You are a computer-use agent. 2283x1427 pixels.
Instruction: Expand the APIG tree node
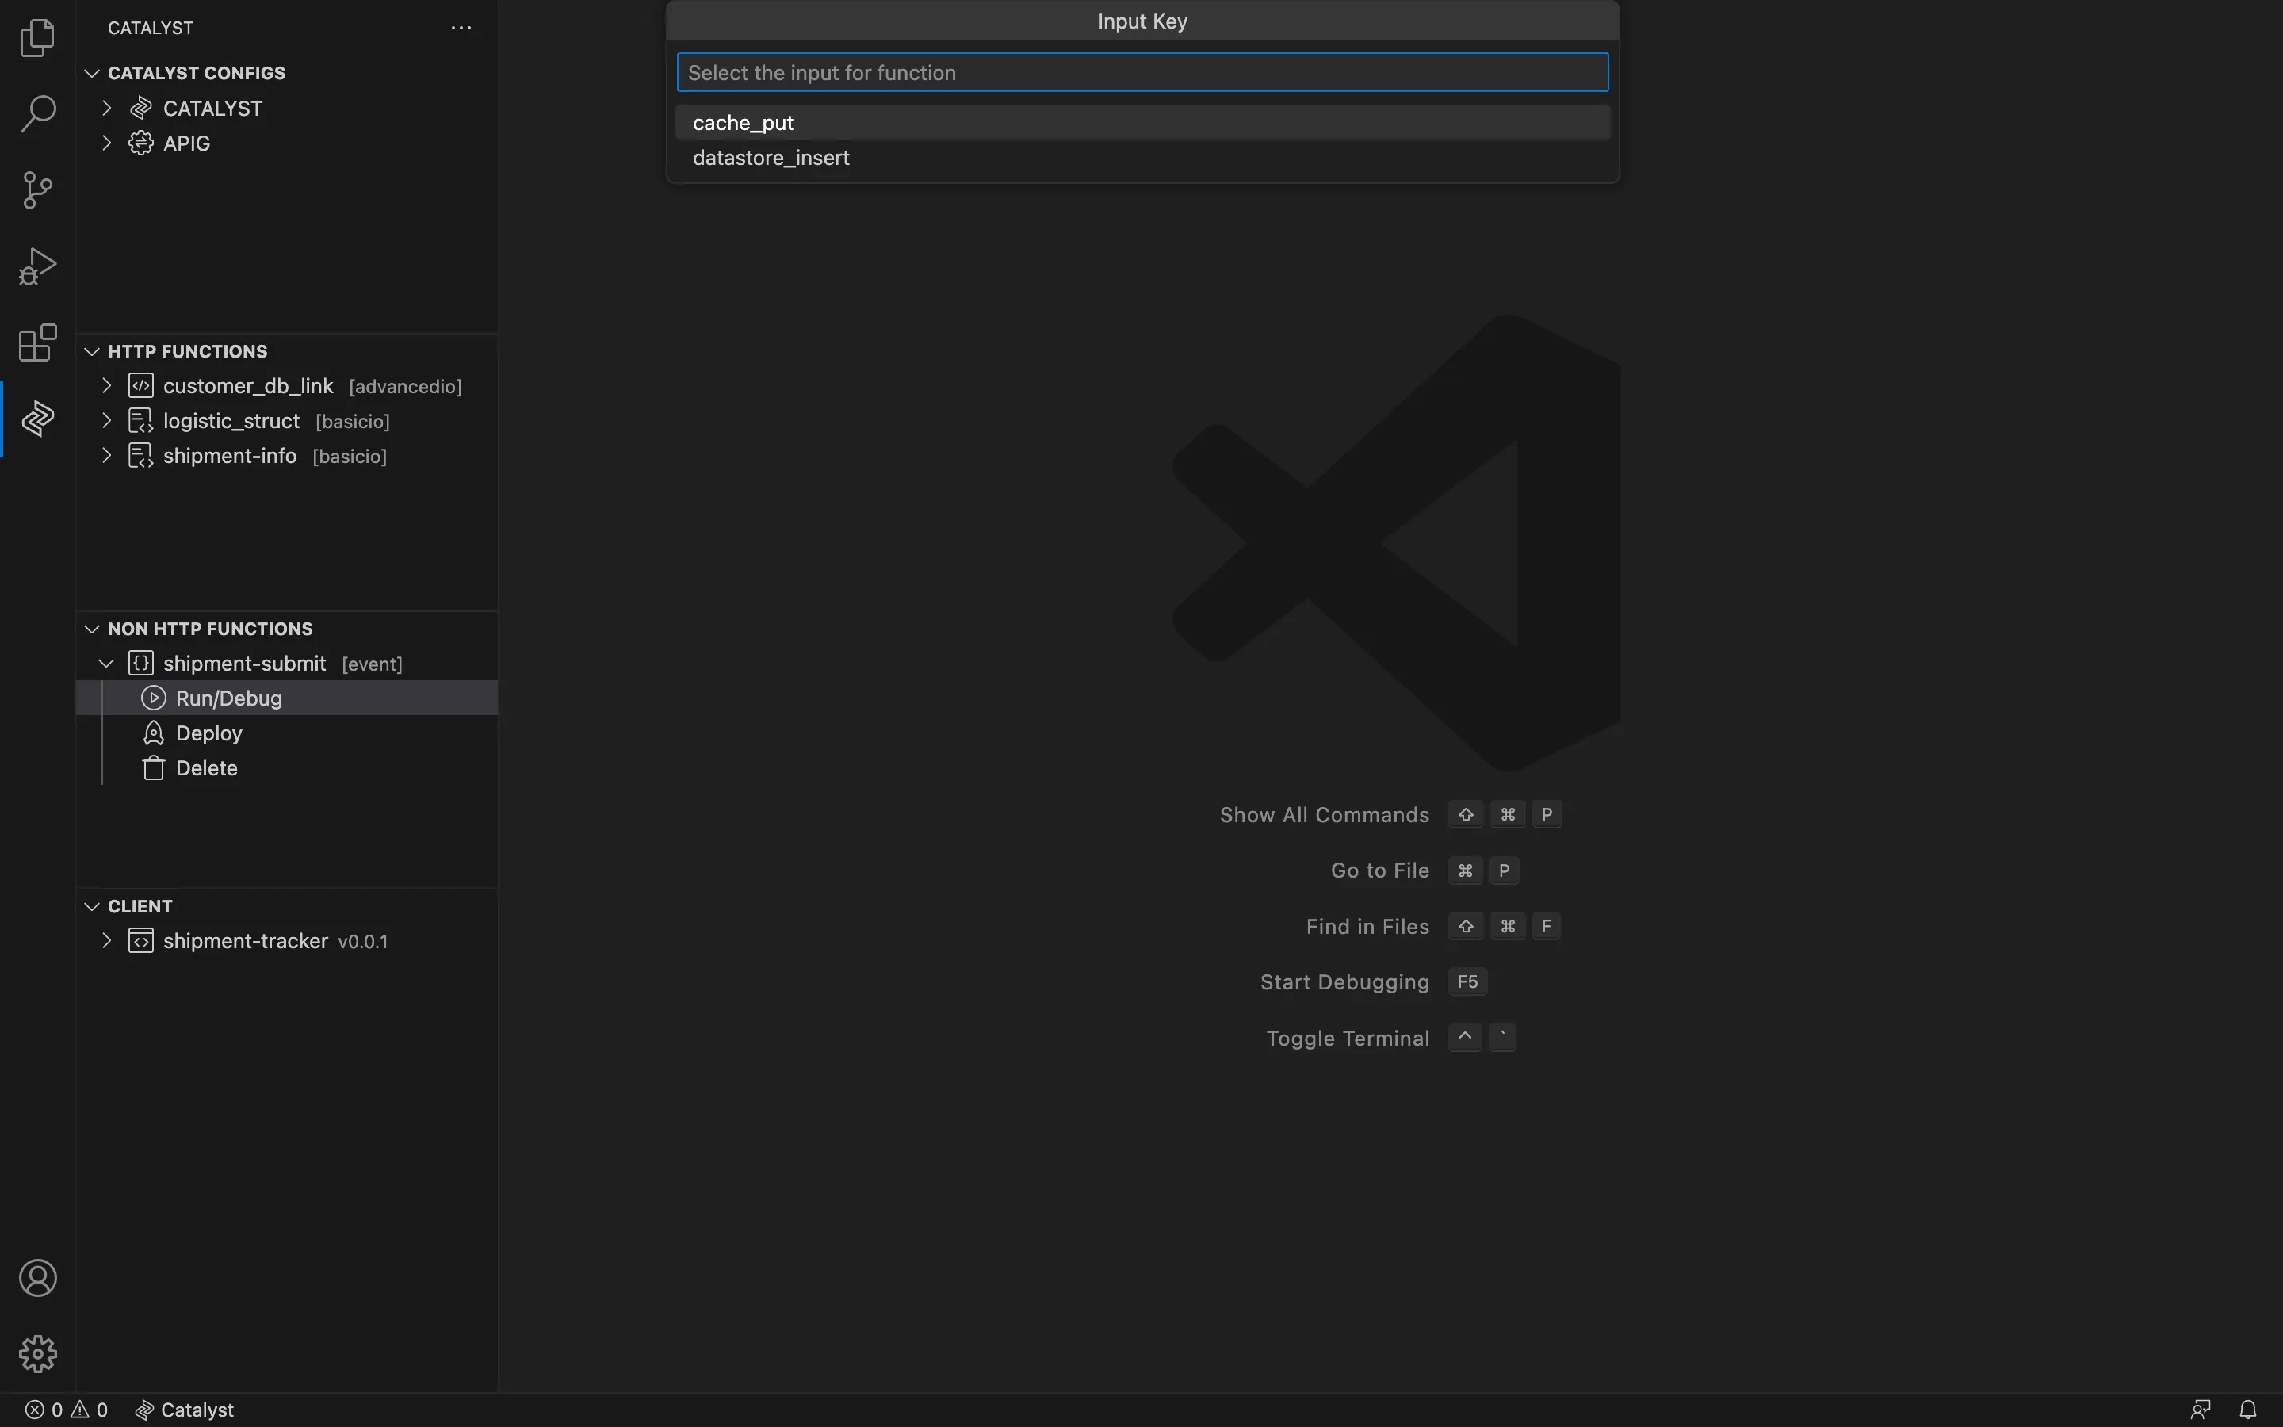coord(106,143)
